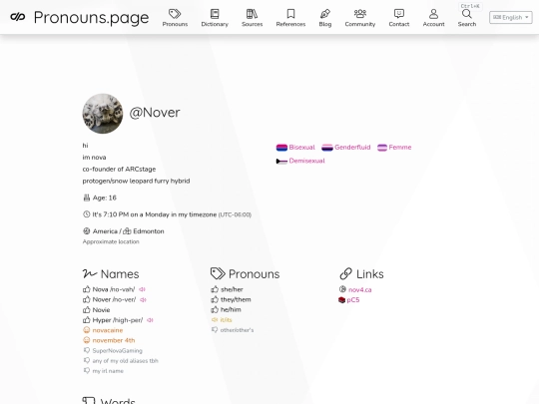Click the Pronouns section tags icon
Image resolution: width=539 pixels, height=404 pixels.
coord(218,273)
